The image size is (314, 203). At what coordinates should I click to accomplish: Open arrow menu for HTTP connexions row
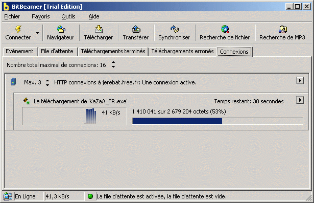point(300,81)
